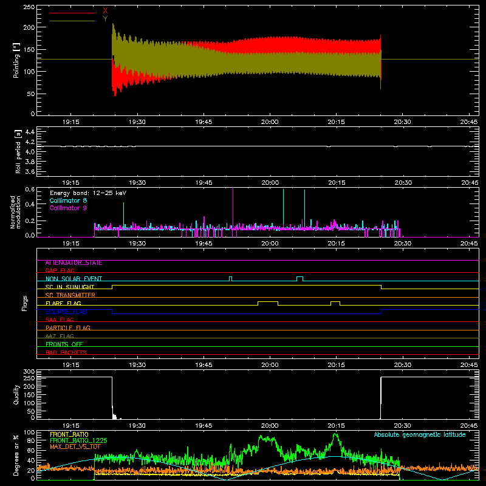The height and width of the screenshot is (486, 486).
Task: Click the 0.6 value on modulation axis
Action: pyautogui.click(x=30, y=189)
